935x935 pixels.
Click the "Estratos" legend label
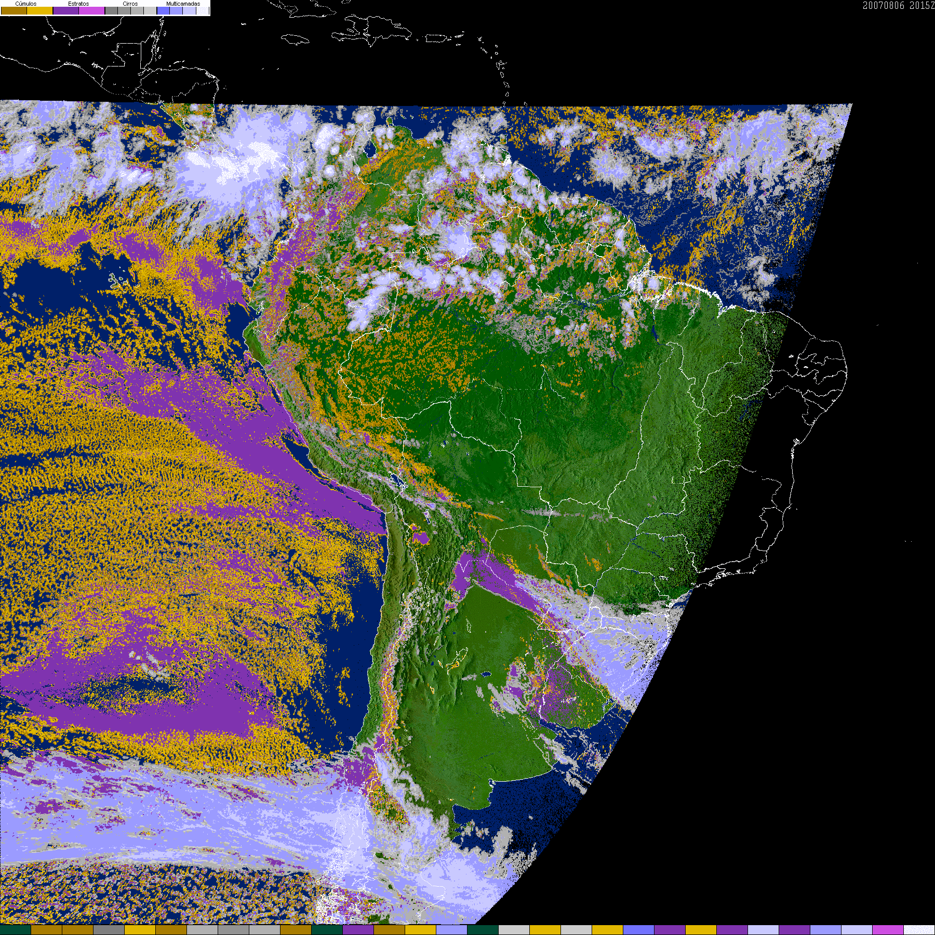pyautogui.click(x=78, y=4)
